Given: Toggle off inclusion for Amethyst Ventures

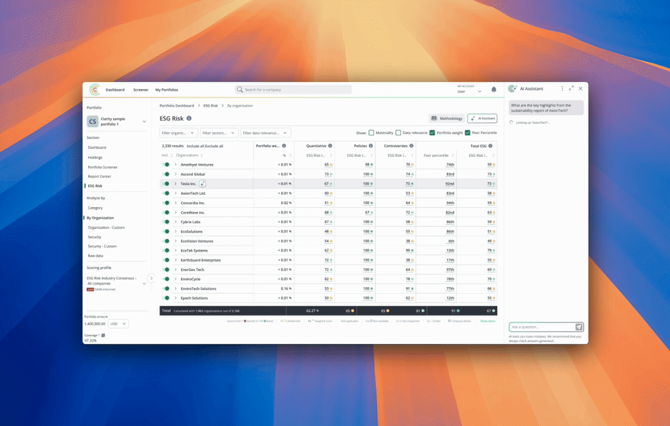Looking at the screenshot, I should [166, 165].
